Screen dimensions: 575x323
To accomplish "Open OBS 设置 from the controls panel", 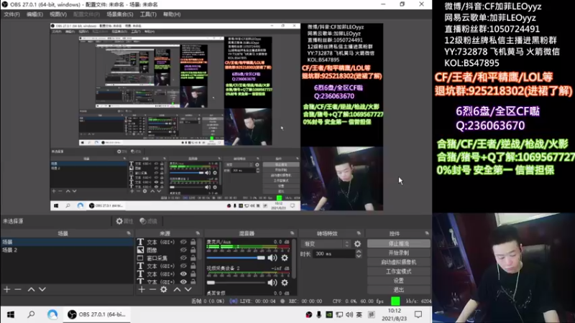I will point(399,281).
